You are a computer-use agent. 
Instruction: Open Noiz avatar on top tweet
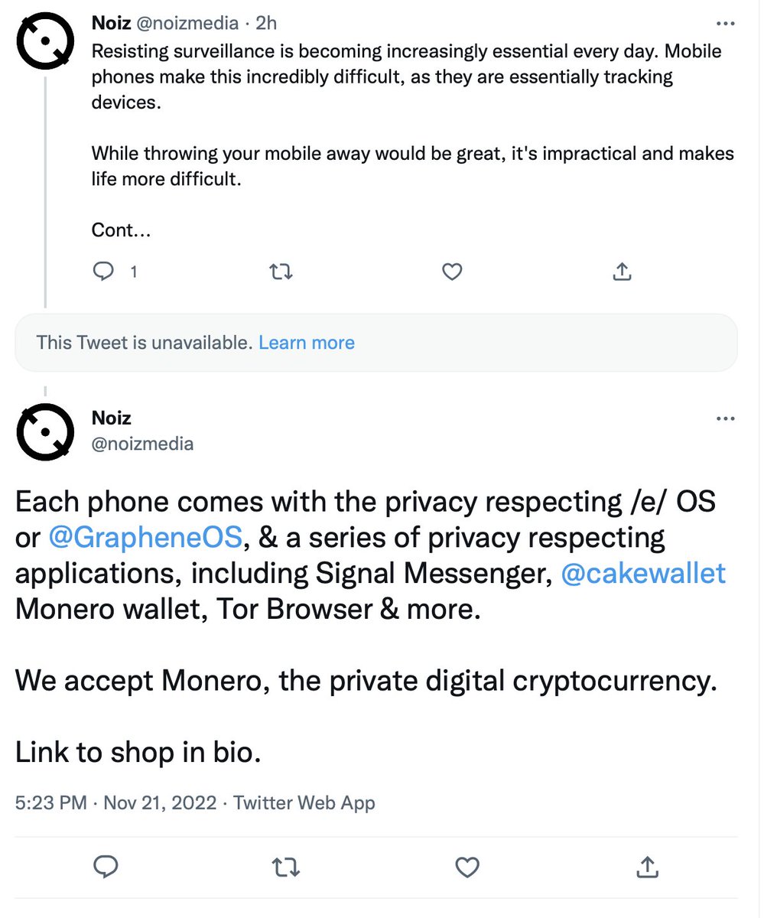[x=45, y=39]
